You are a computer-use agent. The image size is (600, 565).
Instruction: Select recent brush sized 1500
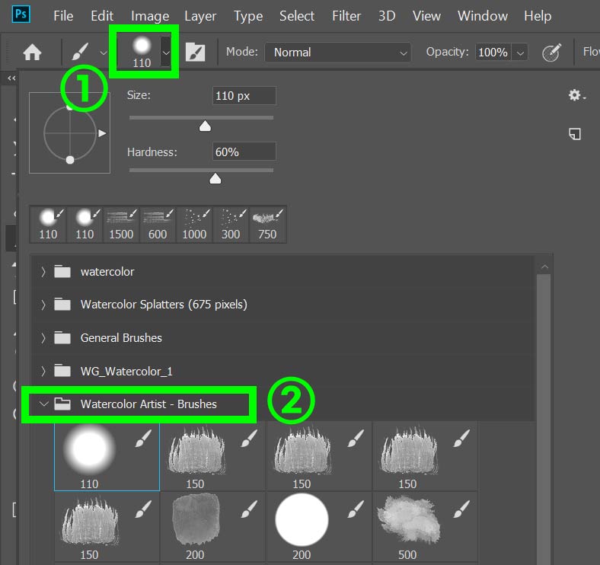tap(121, 225)
